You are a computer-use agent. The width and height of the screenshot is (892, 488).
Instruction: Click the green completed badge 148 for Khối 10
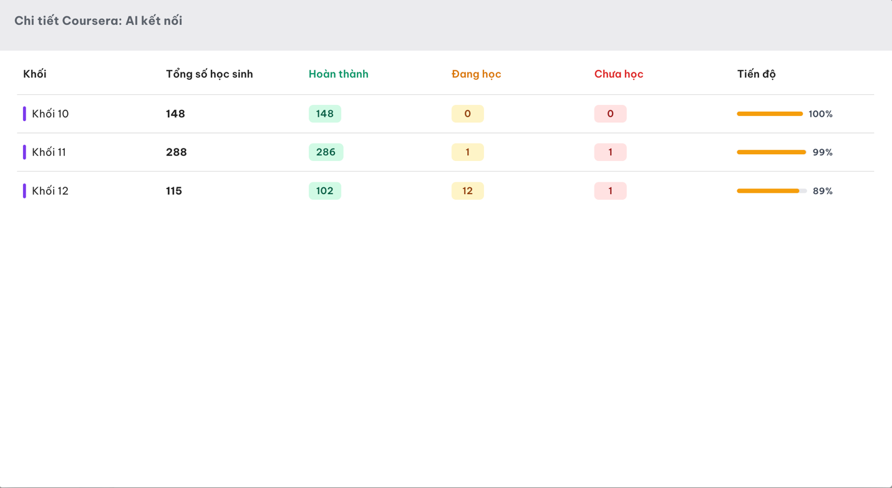[325, 114]
